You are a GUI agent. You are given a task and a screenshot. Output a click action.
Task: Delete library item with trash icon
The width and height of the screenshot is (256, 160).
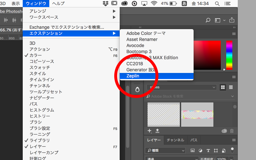(x=232, y=131)
